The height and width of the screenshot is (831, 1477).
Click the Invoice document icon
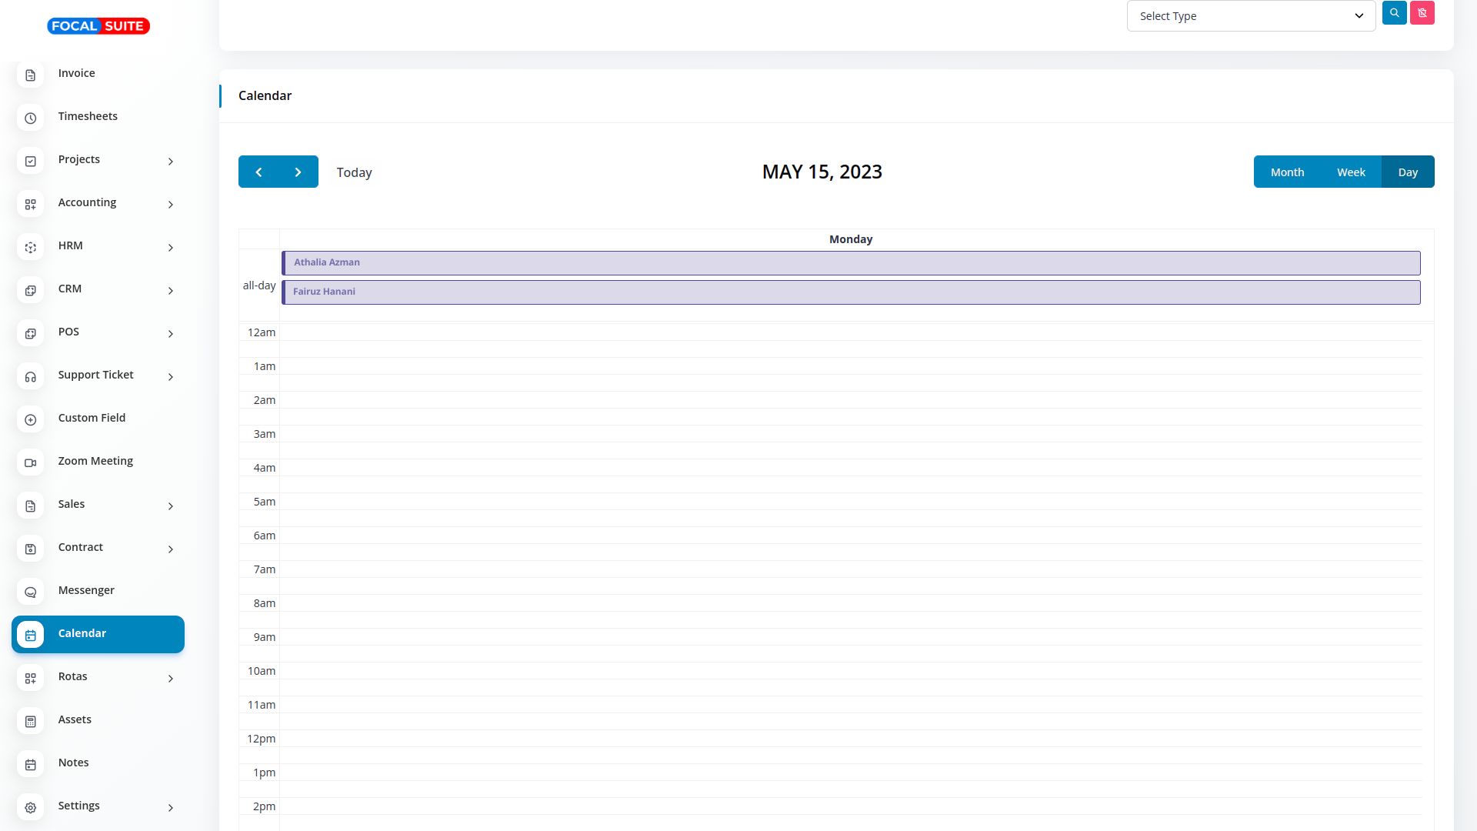(31, 75)
